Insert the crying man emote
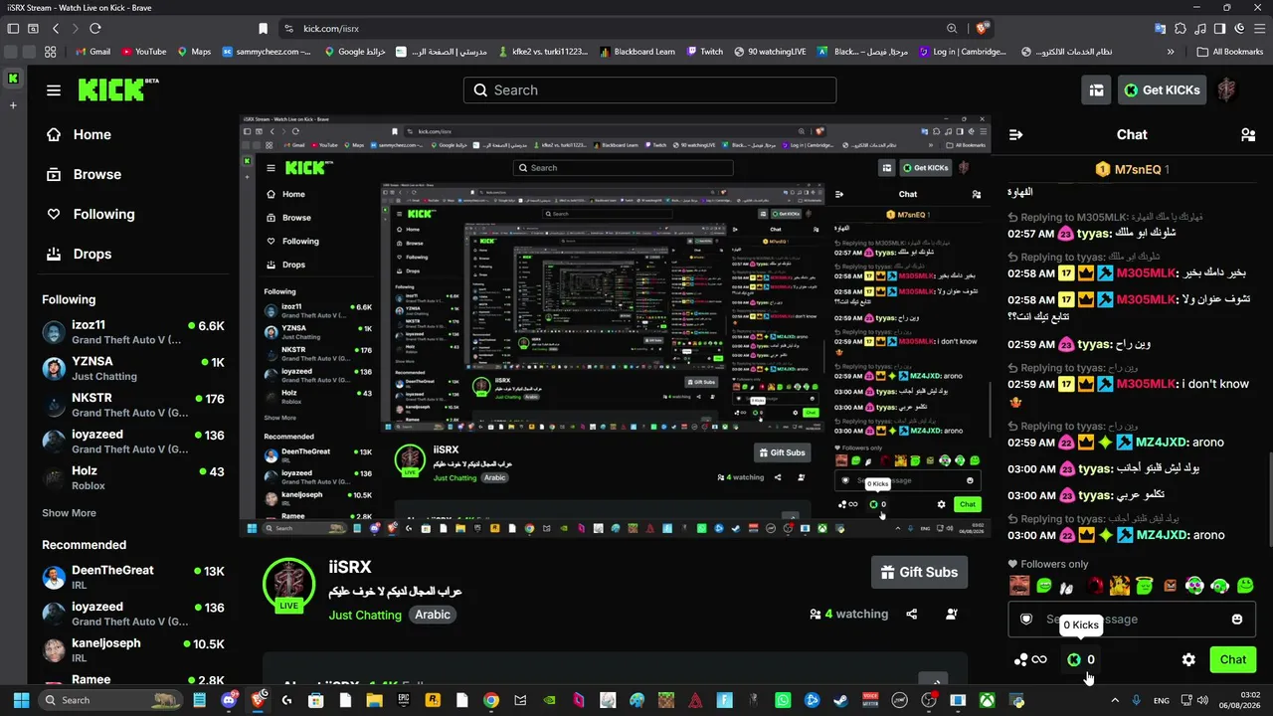The height and width of the screenshot is (716, 1273). 1019,586
